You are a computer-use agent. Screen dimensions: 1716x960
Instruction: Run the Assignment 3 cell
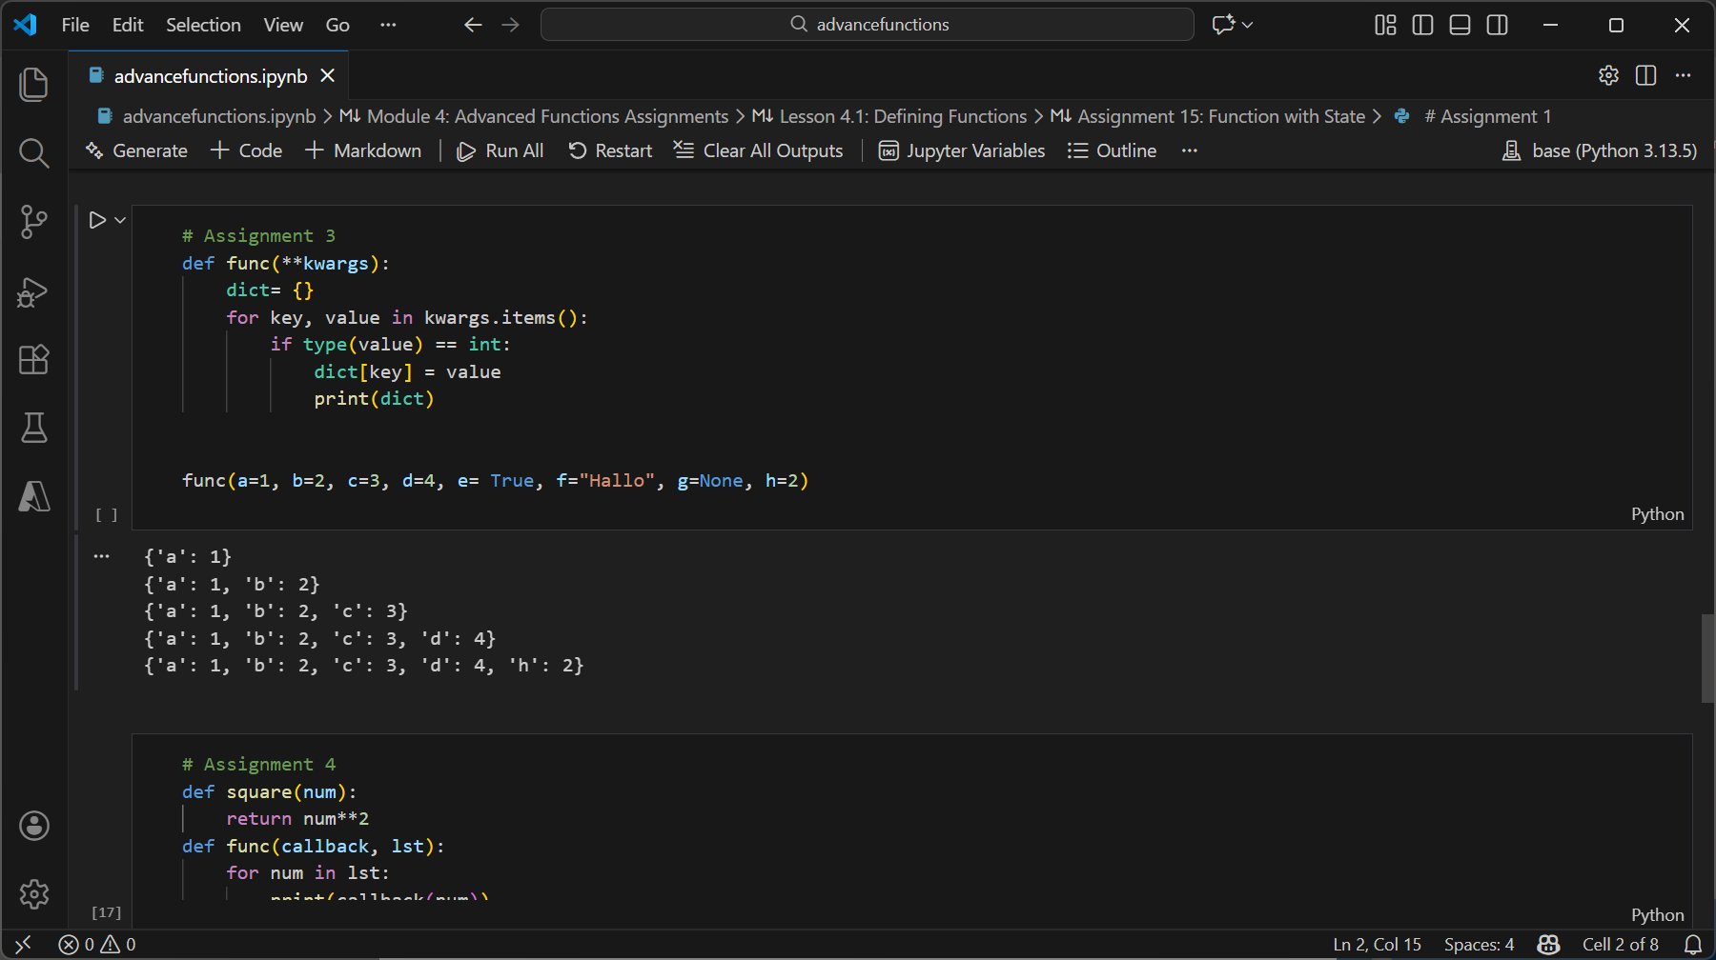pyautogui.click(x=97, y=220)
